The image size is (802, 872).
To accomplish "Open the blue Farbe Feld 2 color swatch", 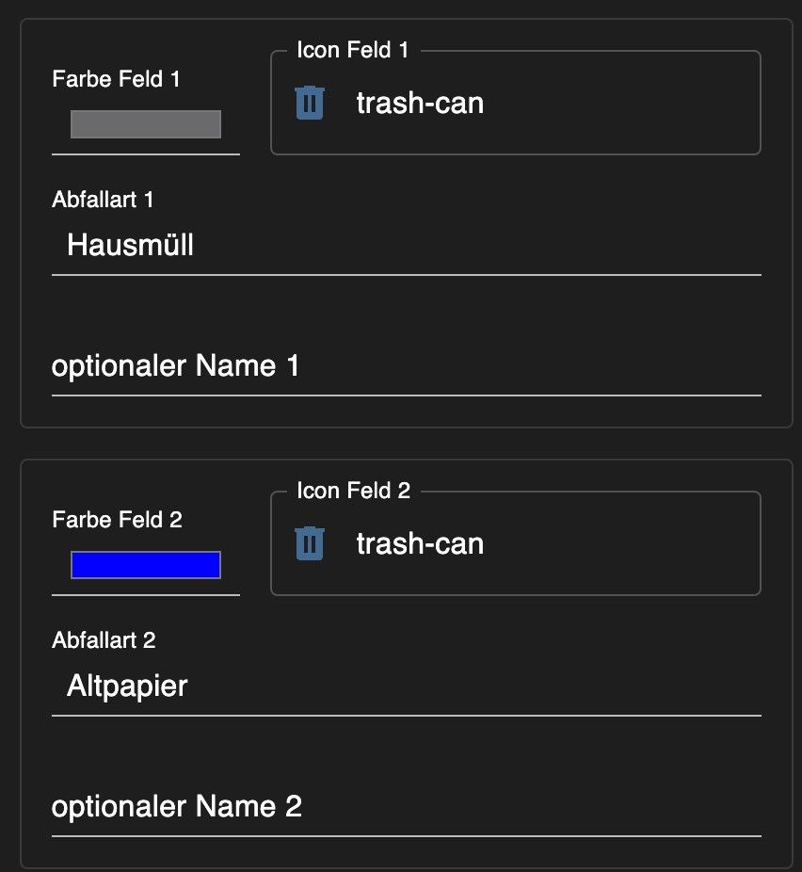I will pyautogui.click(x=146, y=565).
